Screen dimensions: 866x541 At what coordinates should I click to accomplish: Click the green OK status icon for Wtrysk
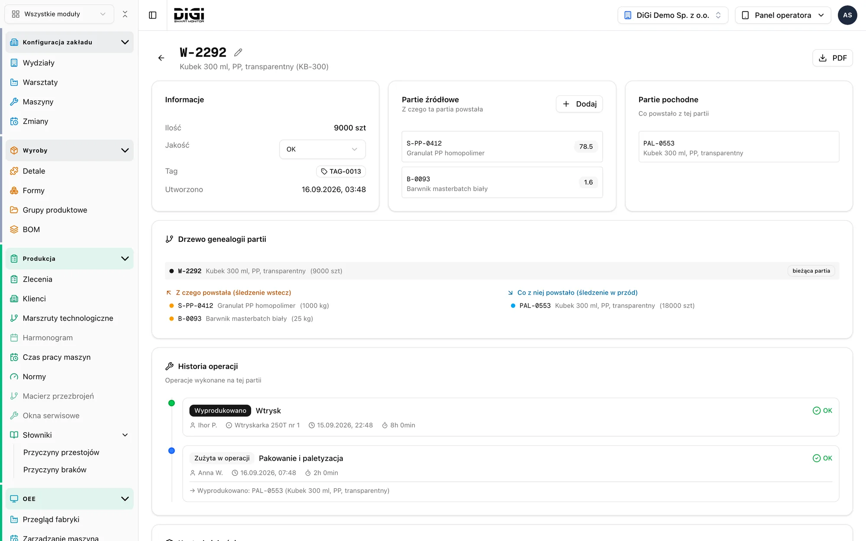[x=817, y=411]
